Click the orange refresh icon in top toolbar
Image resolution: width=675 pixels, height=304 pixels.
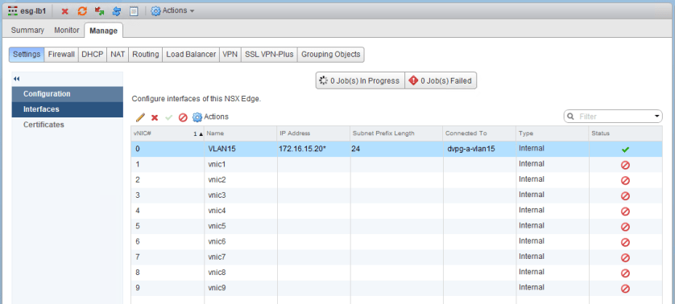(x=82, y=11)
